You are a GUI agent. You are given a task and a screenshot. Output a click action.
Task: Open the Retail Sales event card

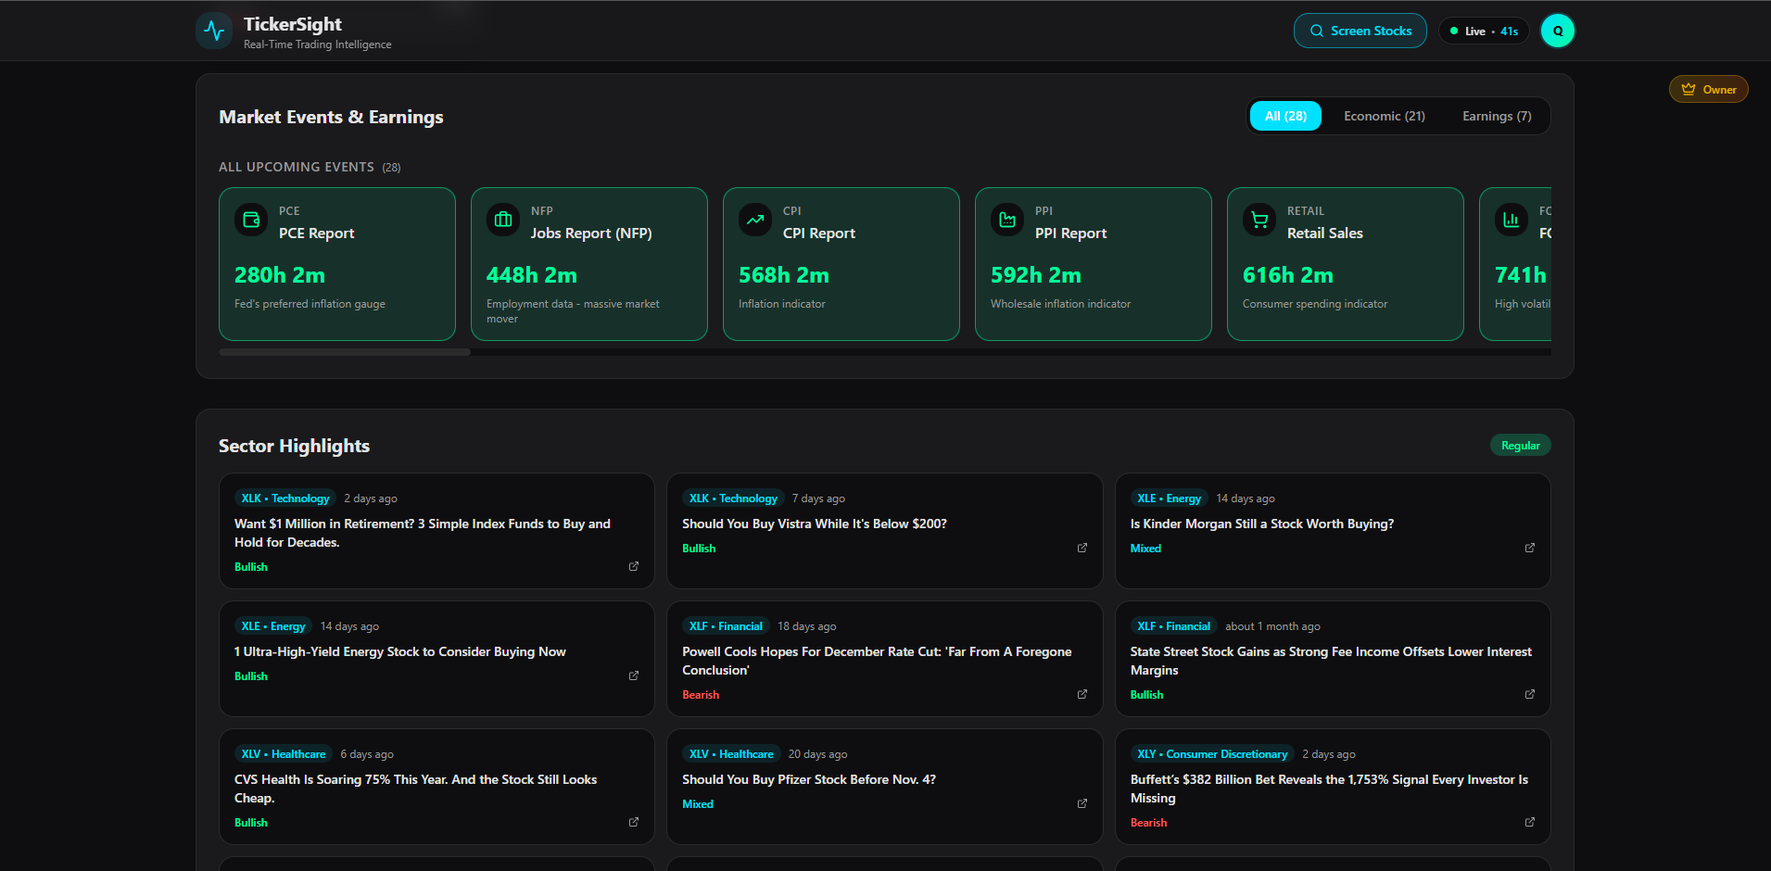tap(1346, 264)
